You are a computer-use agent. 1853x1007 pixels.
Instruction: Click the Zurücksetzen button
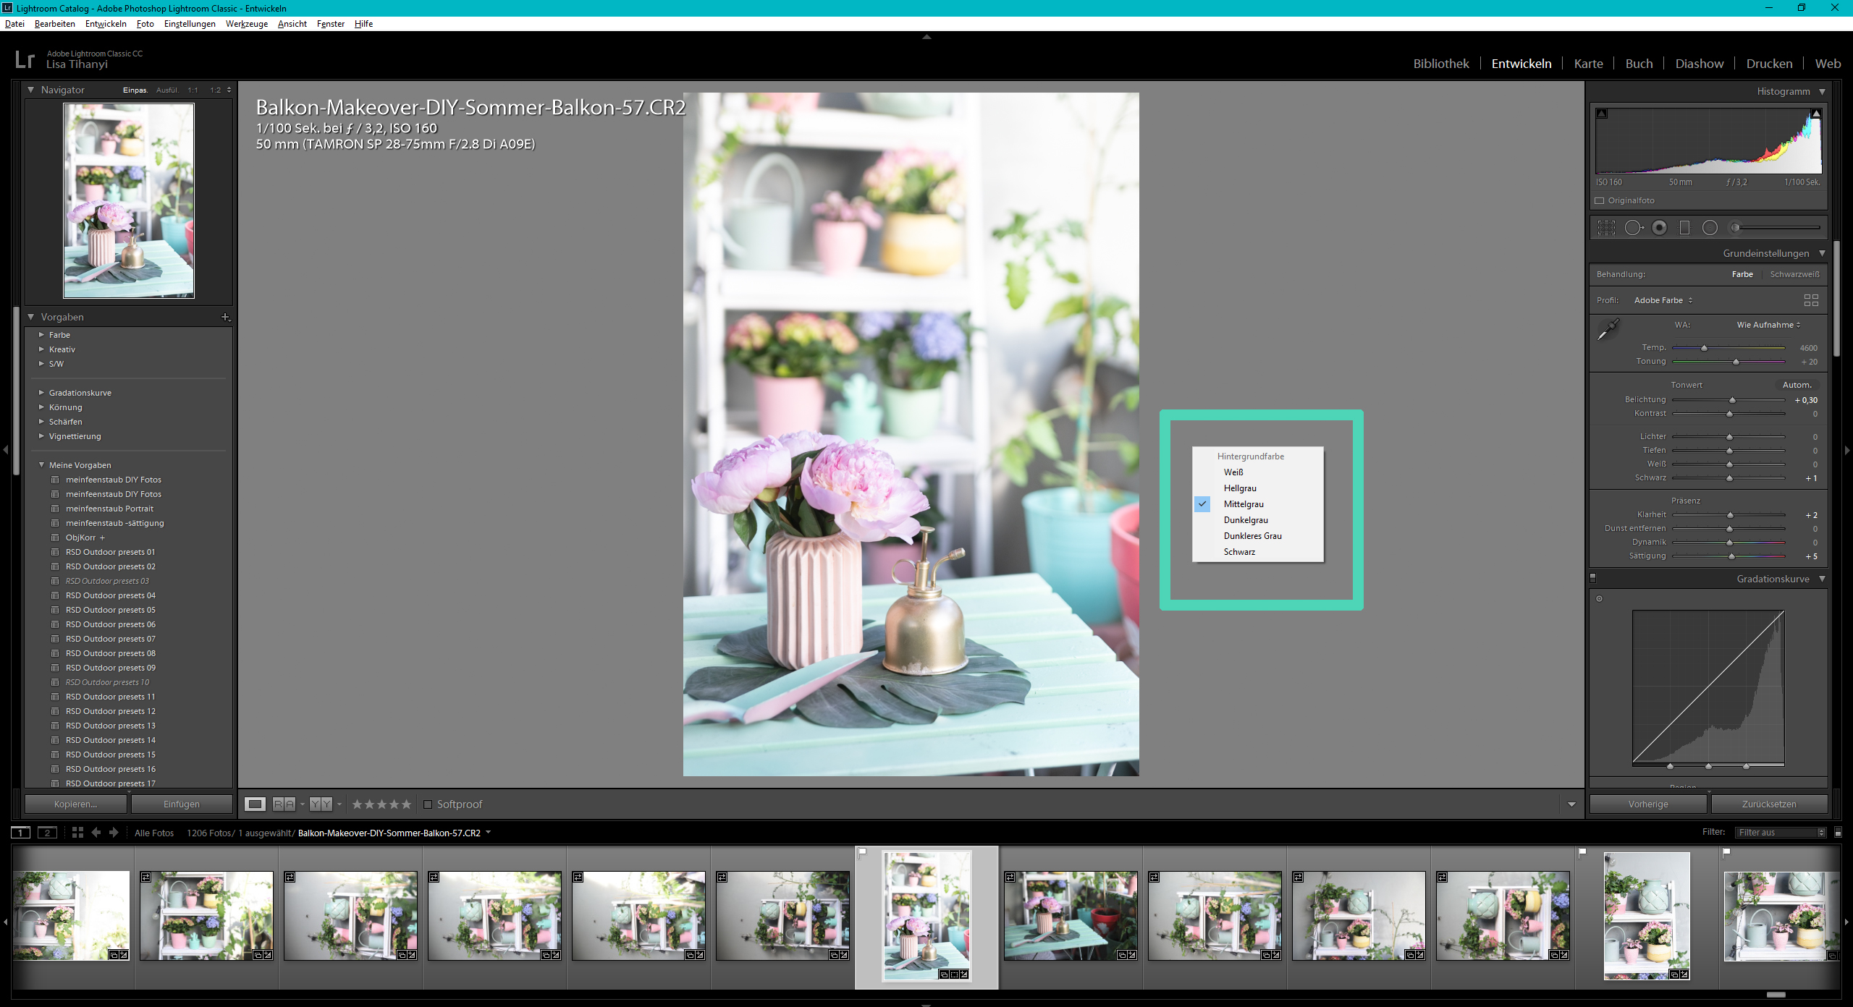(x=1768, y=804)
